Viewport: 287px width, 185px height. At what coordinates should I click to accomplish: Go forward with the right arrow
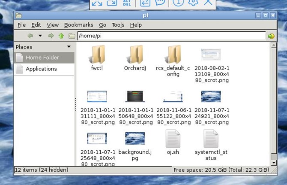(51, 36)
